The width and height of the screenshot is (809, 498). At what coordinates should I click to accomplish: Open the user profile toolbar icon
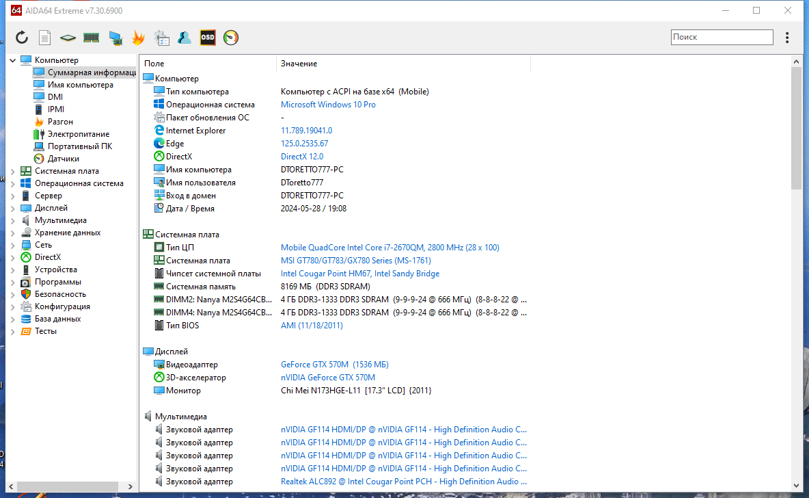click(184, 37)
